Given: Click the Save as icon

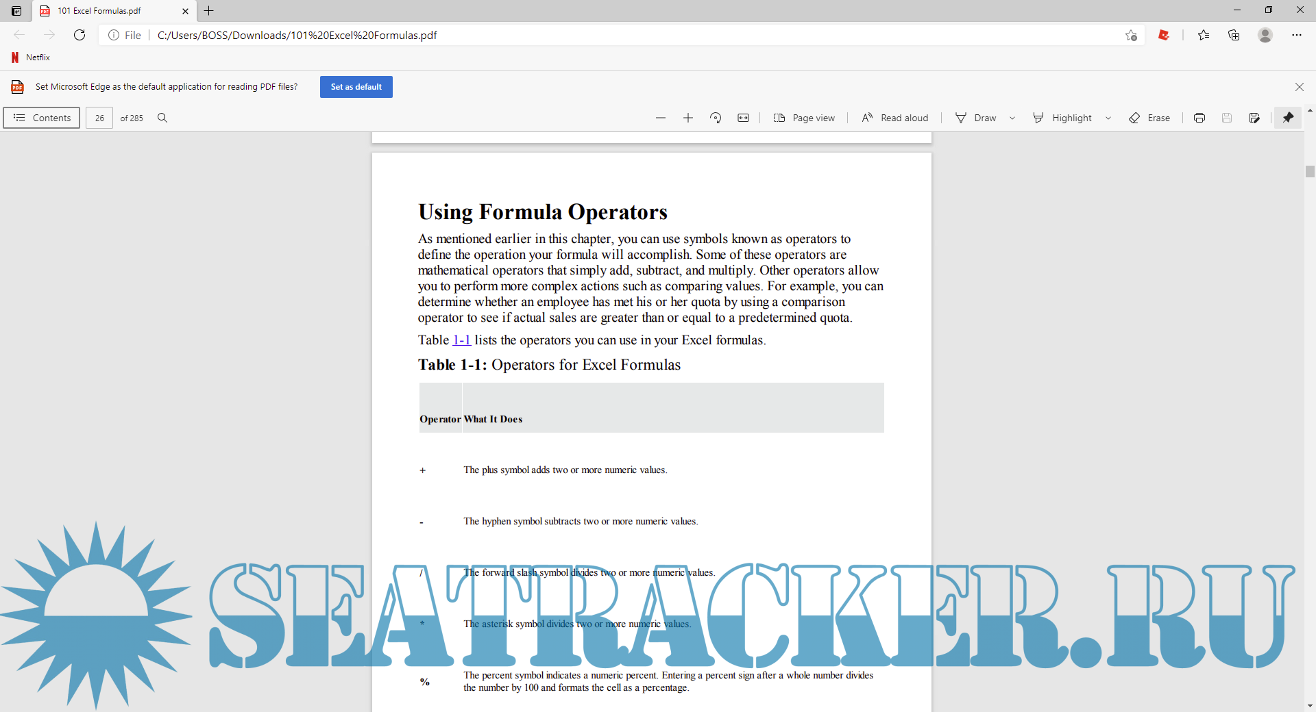Looking at the screenshot, I should 1254,118.
